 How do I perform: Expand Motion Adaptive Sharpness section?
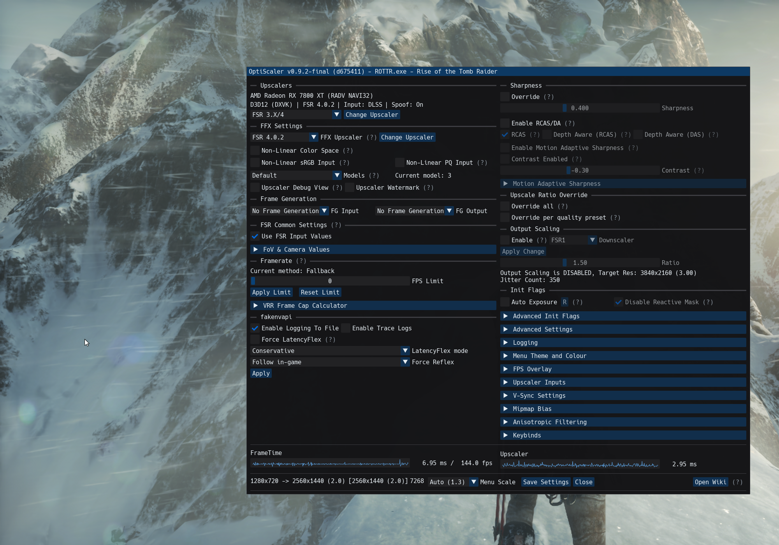(623, 183)
